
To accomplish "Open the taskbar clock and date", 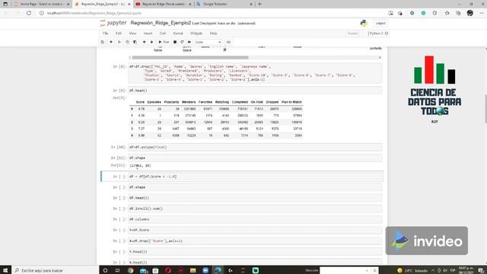I will point(466,270).
